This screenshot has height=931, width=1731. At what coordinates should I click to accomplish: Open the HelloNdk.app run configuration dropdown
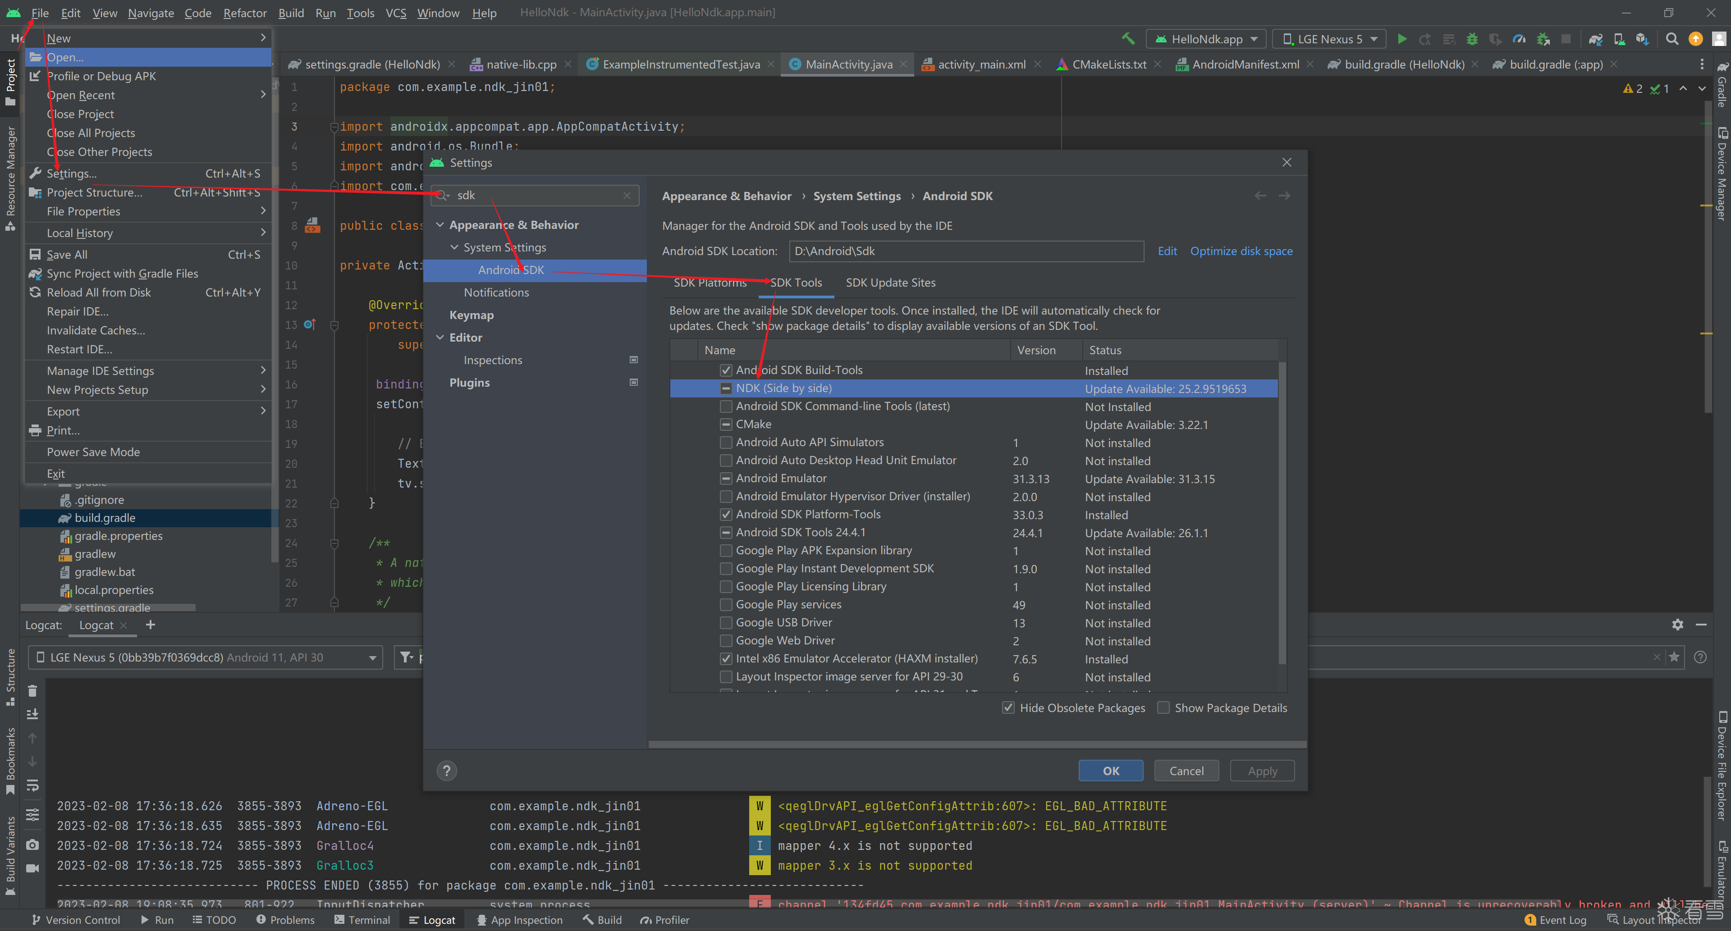point(1206,39)
